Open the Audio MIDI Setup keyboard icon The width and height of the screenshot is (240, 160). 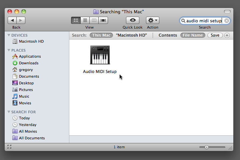(x=99, y=55)
